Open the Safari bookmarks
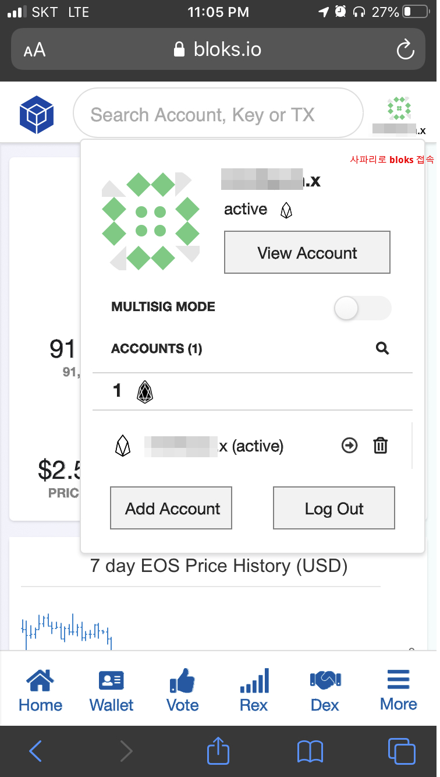The image size is (440, 777). click(310, 751)
